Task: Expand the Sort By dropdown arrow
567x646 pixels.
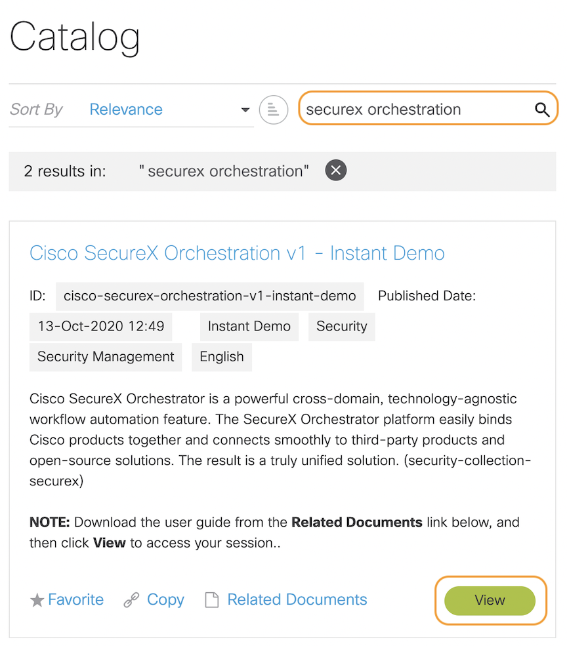Action: 245,110
